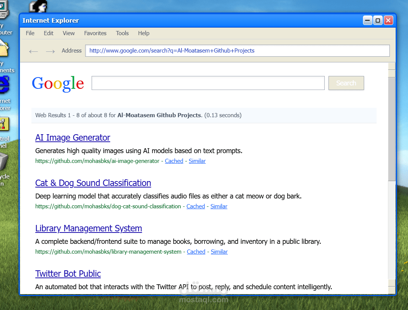Go forward with the right arrow button
This screenshot has width=408, height=310.
(x=50, y=51)
